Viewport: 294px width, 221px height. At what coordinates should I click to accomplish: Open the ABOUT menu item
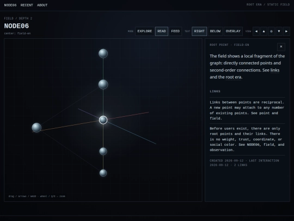[42, 5]
